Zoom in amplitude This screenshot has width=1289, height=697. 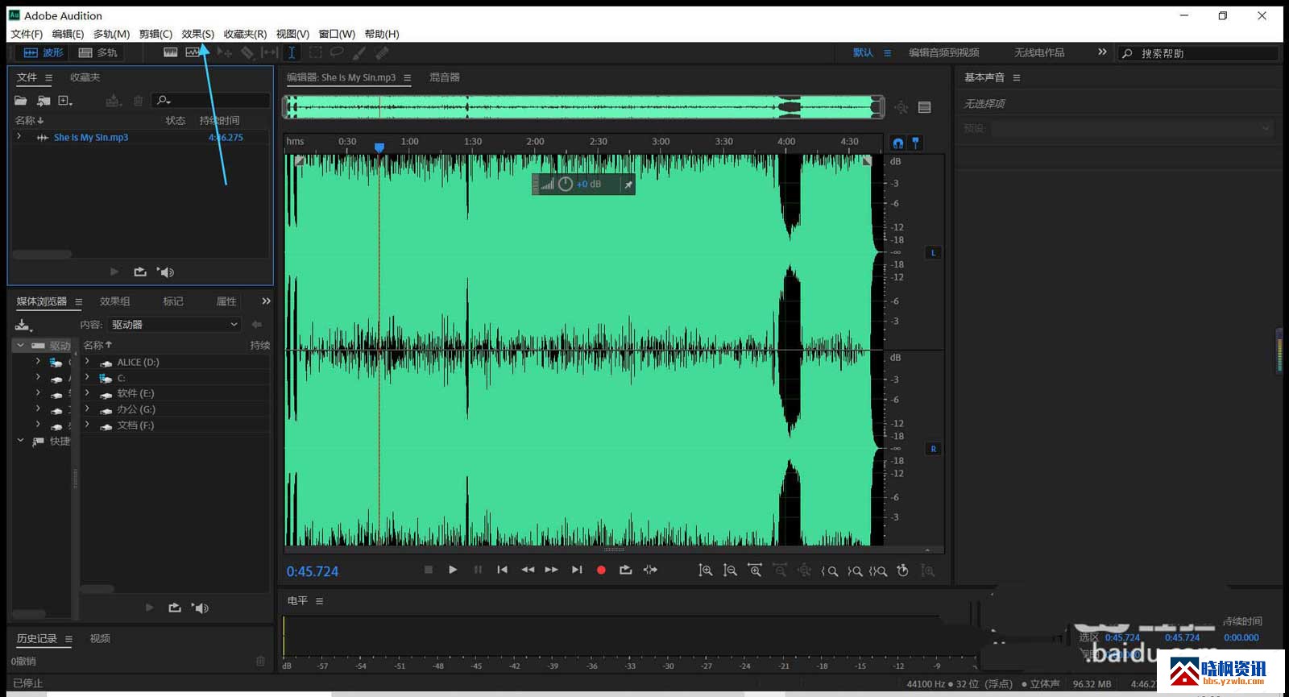705,570
